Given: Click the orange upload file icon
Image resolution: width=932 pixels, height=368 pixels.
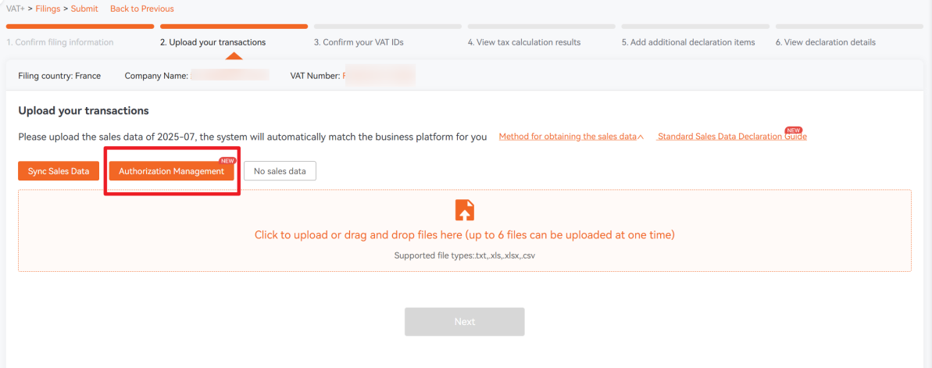Looking at the screenshot, I should [465, 210].
